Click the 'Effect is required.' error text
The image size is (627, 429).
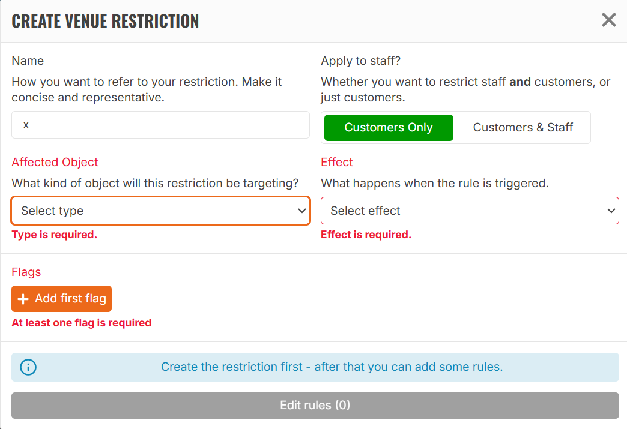point(366,235)
